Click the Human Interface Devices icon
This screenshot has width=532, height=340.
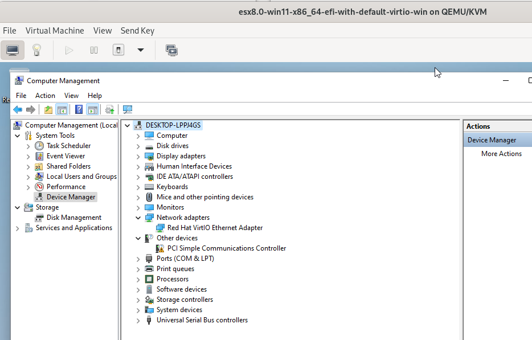click(149, 166)
